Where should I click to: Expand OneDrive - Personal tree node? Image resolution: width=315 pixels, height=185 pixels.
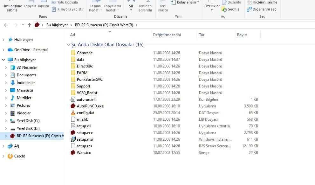point(3,50)
